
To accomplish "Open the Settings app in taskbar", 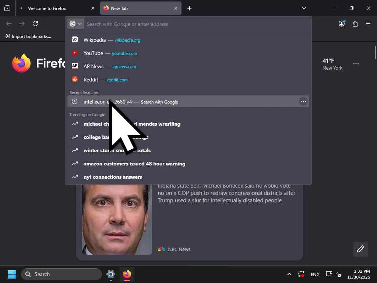I will click(x=111, y=274).
